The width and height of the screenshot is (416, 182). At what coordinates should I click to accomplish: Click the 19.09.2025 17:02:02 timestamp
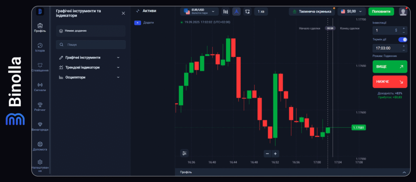[x=208, y=22]
